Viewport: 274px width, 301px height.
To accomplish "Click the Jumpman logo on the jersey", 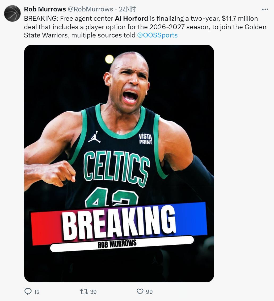I will point(94,137).
